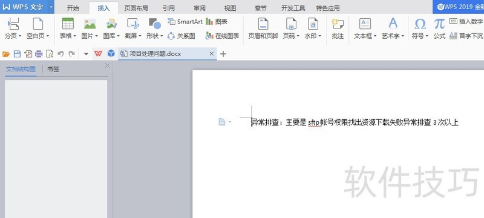Image resolution: width=484 pixels, height=218 pixels.
Task: Apply 首字下沉 drop cap
Action: 466,36
